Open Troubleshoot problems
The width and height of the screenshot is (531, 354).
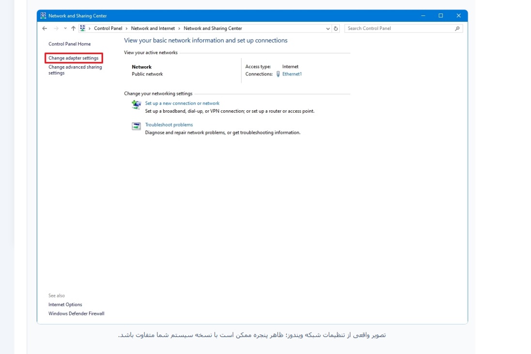(x=169, y=125)
